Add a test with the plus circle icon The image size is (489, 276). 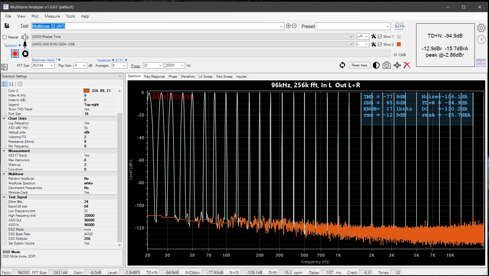288,26
